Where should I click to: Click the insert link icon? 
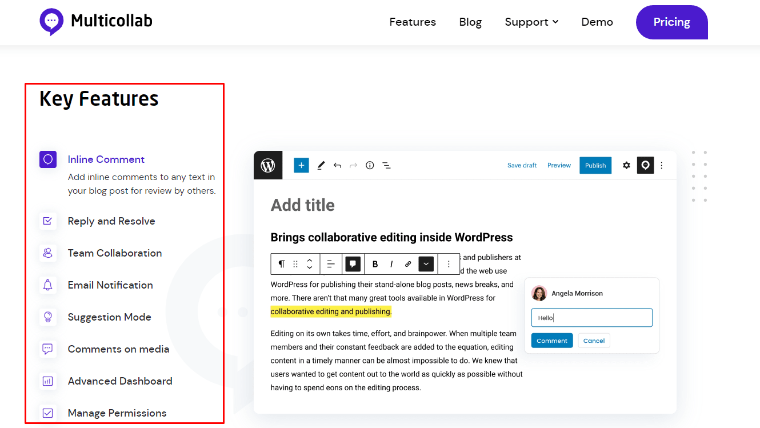(x=408, y=264)
